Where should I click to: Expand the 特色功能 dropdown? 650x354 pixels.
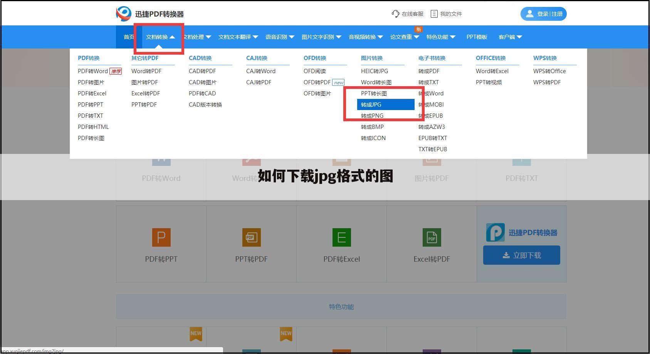point(441,37)
